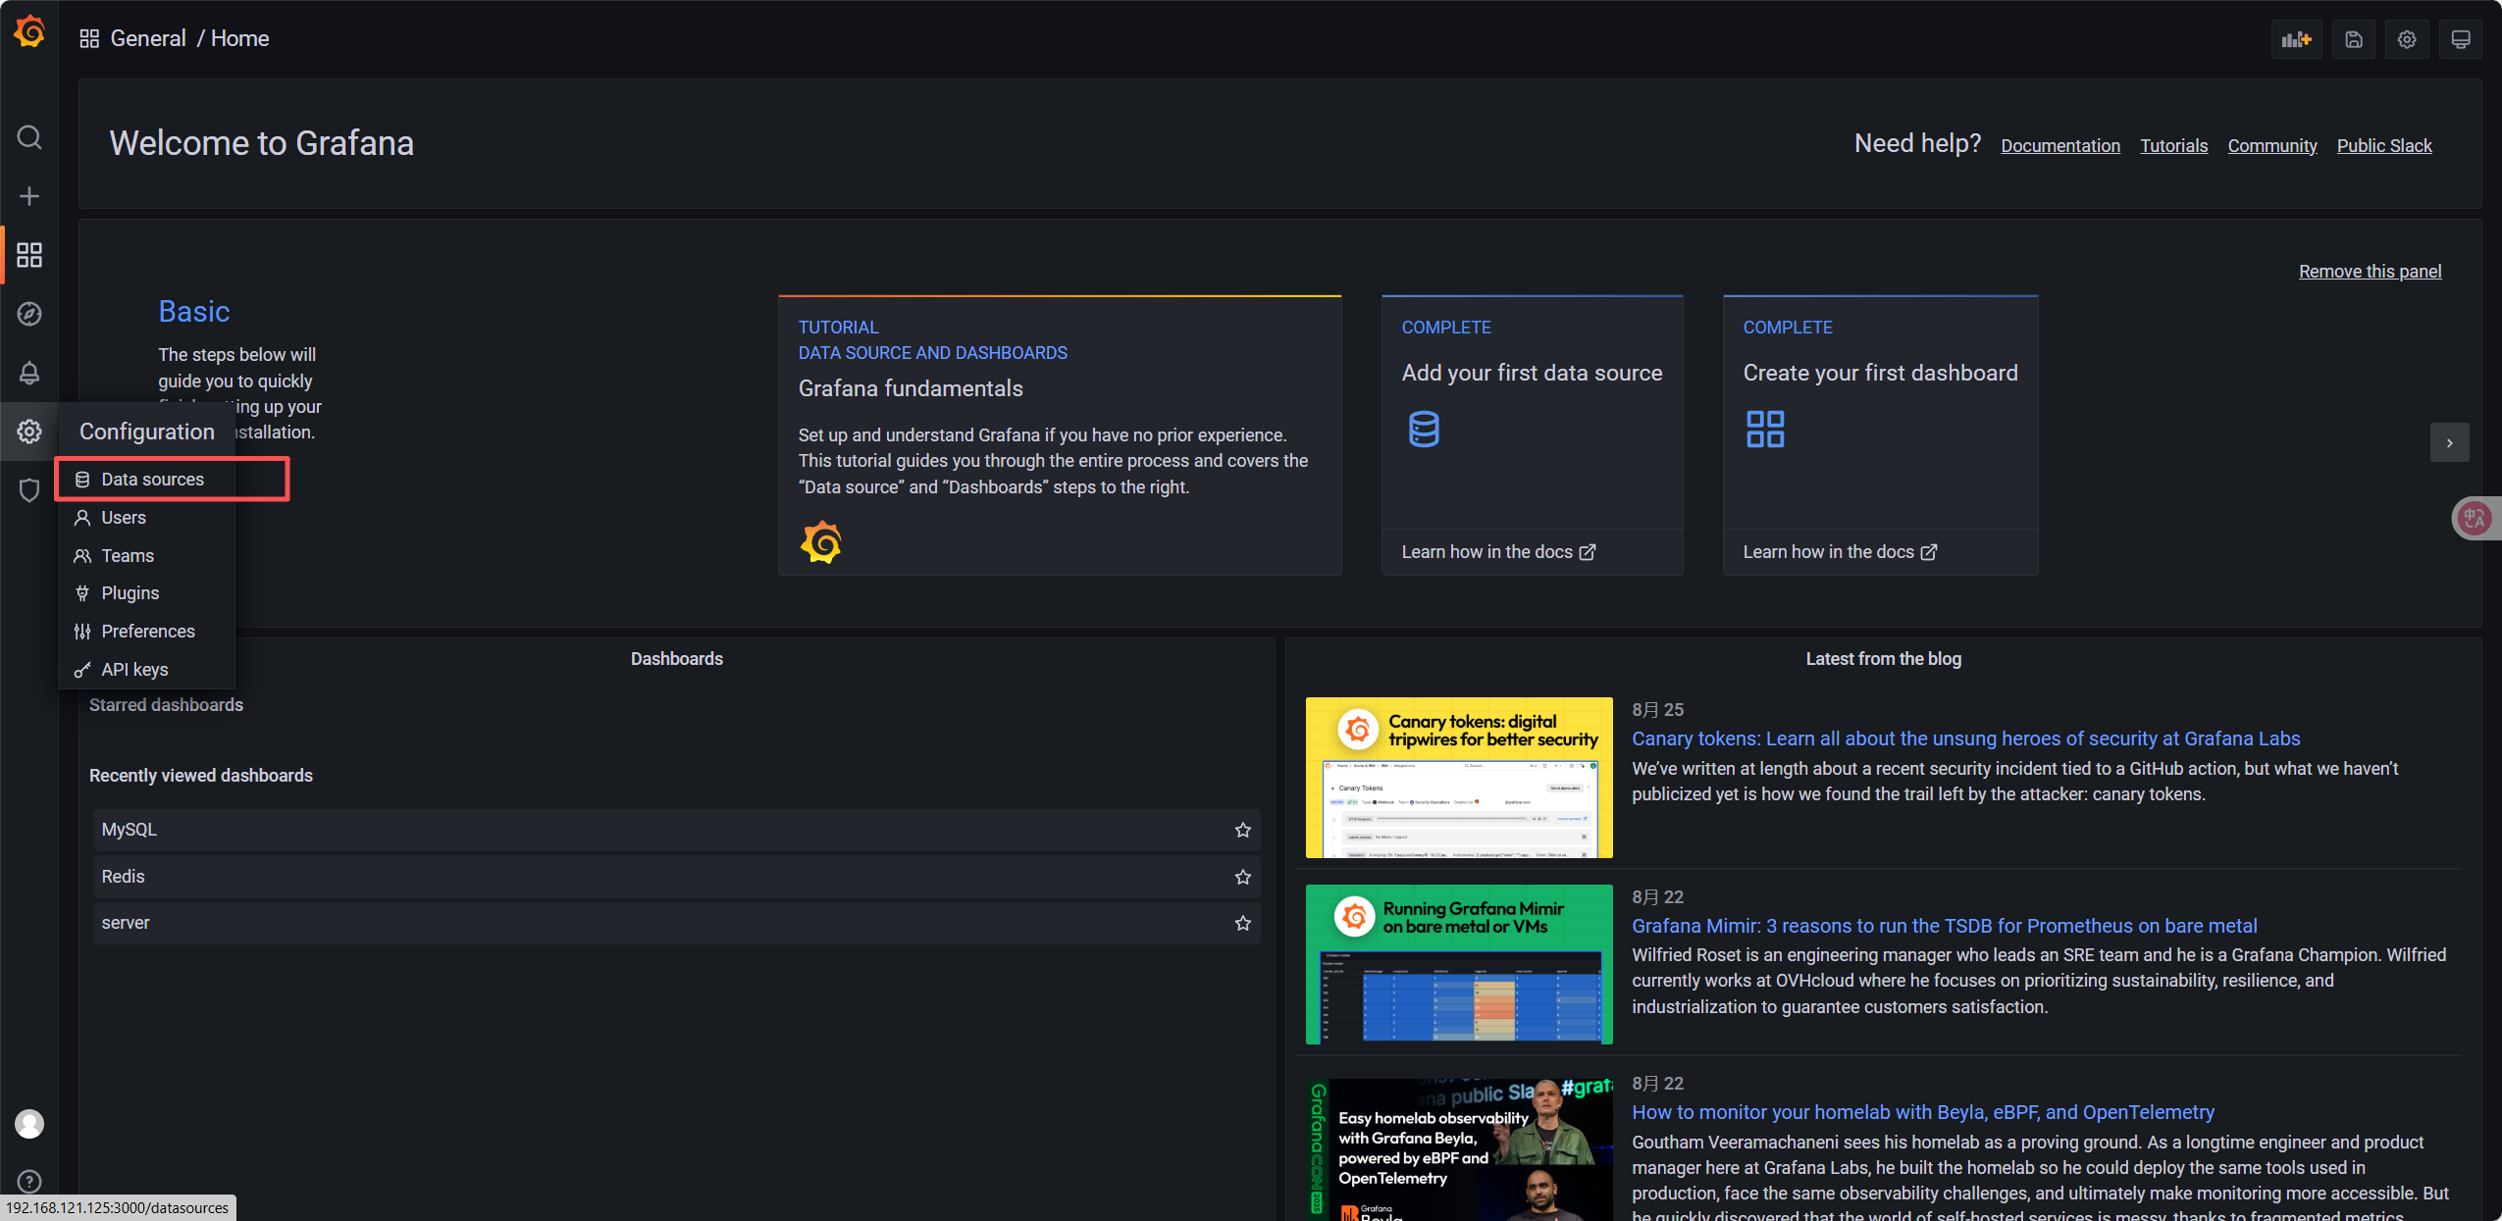
Task: Open the Search dashboards icon
Action: (29, 137)
